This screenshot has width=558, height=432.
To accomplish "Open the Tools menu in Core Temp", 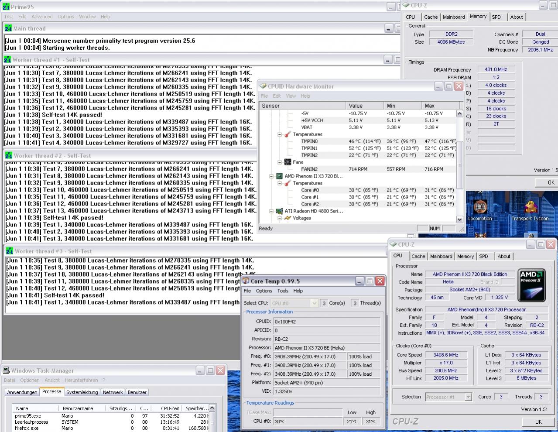I will [x=283, y=291].
